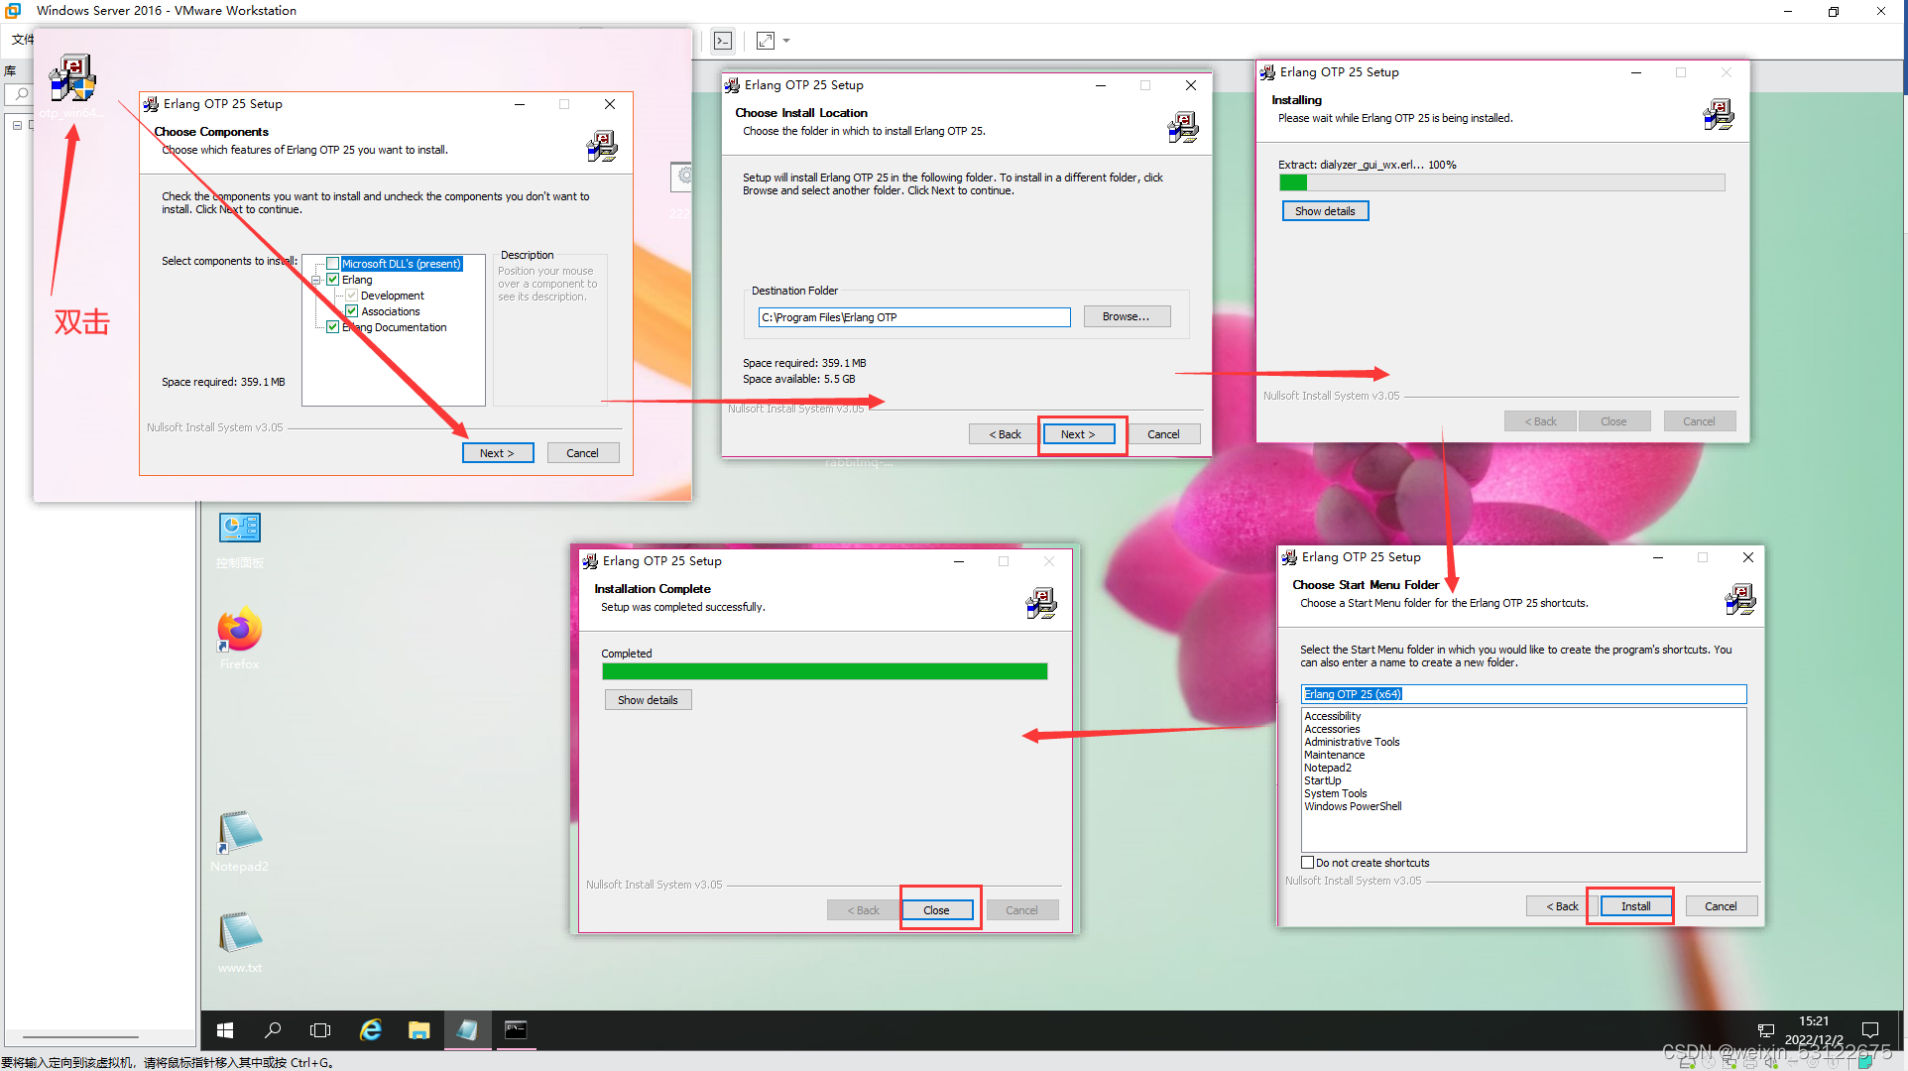
Task: Collapse the 库 tree in VMware sidebar
Action: pyautogui.click(x=17, y=125)
